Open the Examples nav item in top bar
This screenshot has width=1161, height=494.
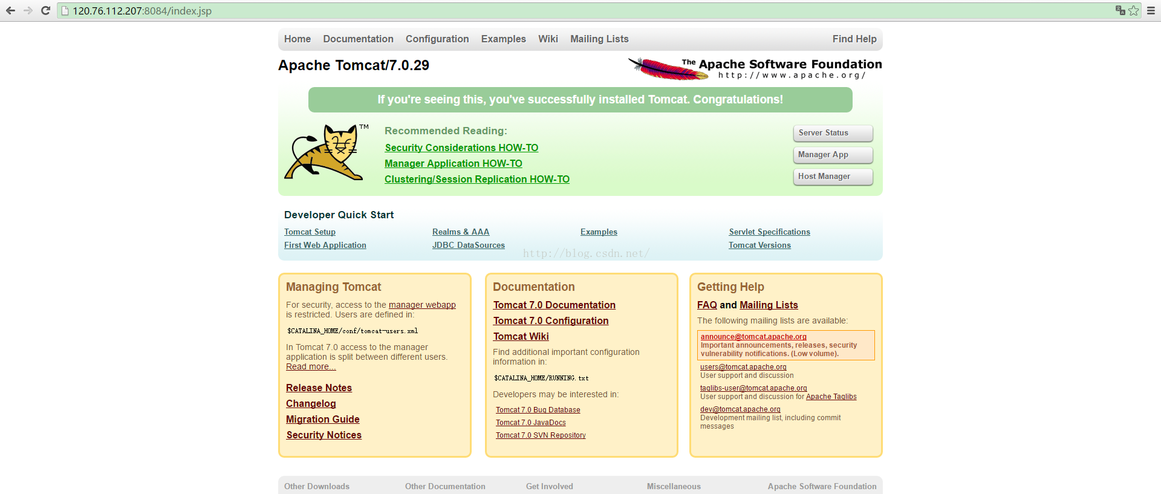504,39
